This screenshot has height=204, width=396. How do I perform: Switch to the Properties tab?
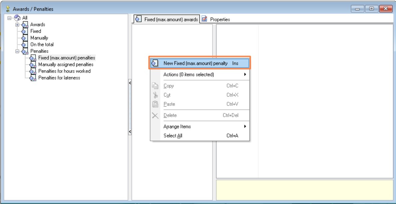pyautogui.click(x=216, y=19)
